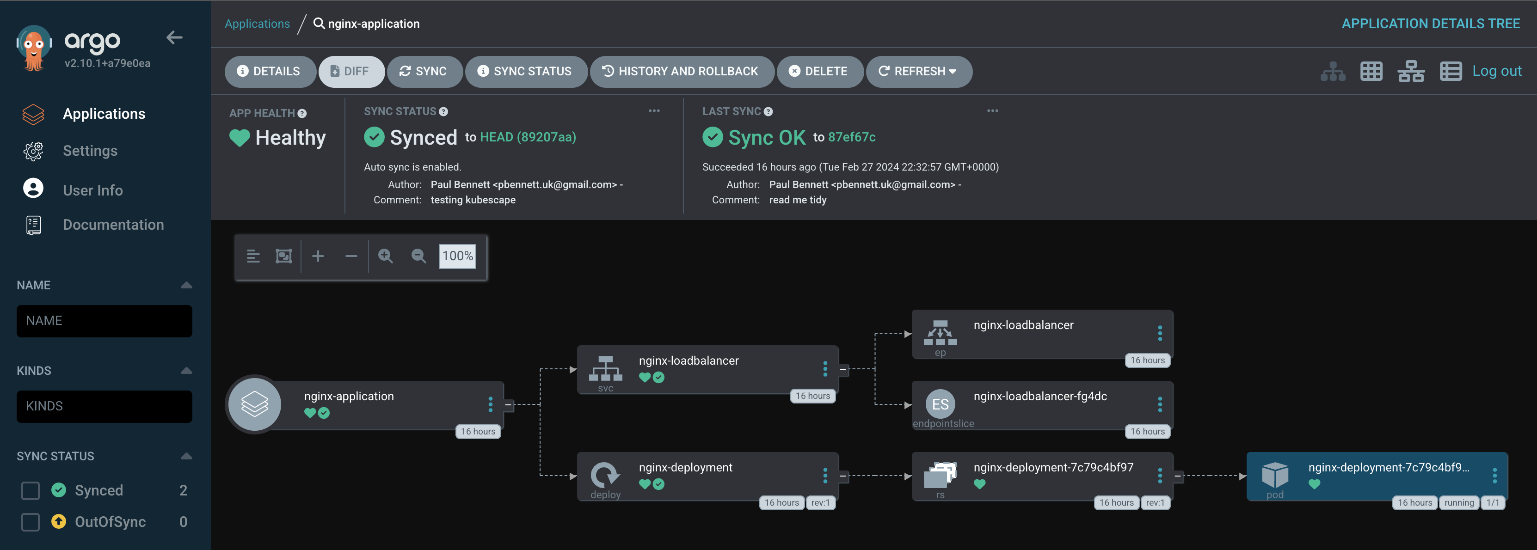The height and width of the screenshot is (550, 1537).
Task: Switch to the tree view icon
Action: [1332, 72]
